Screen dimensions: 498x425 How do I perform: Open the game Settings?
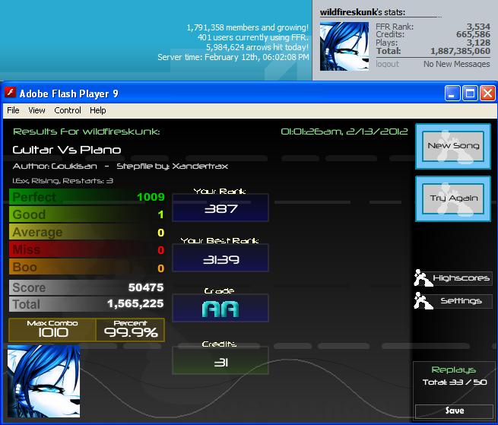[462, 301]
